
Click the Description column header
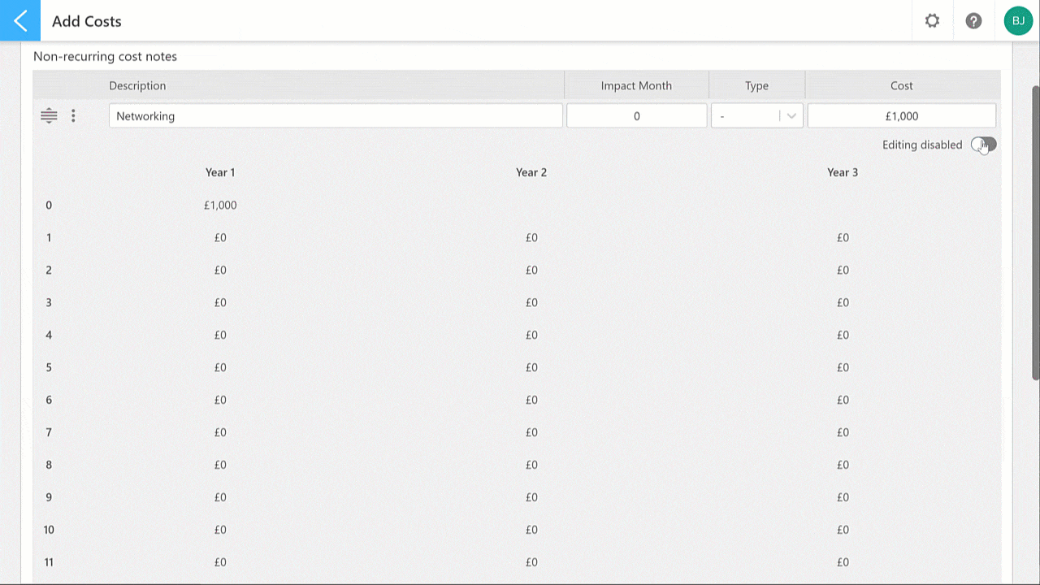click(137, 85)
